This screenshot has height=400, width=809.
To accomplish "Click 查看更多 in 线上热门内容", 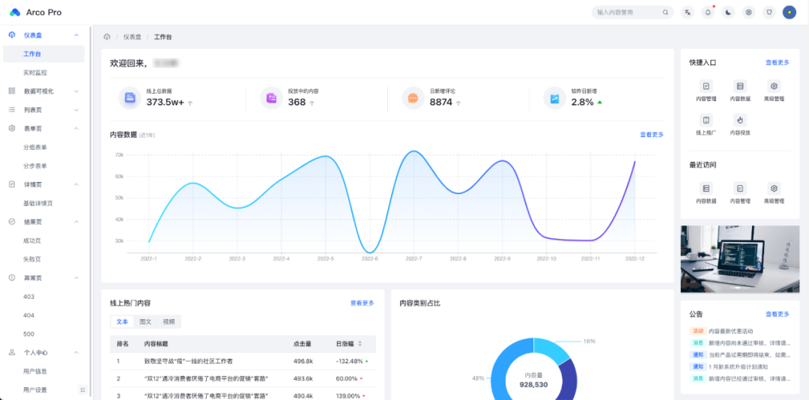I will point(363,303).
